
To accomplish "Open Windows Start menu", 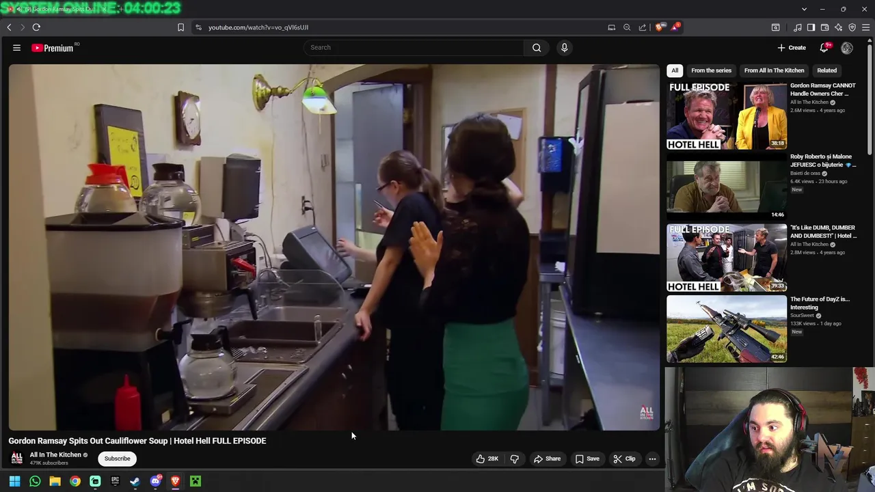I will [x=14, y=481].
